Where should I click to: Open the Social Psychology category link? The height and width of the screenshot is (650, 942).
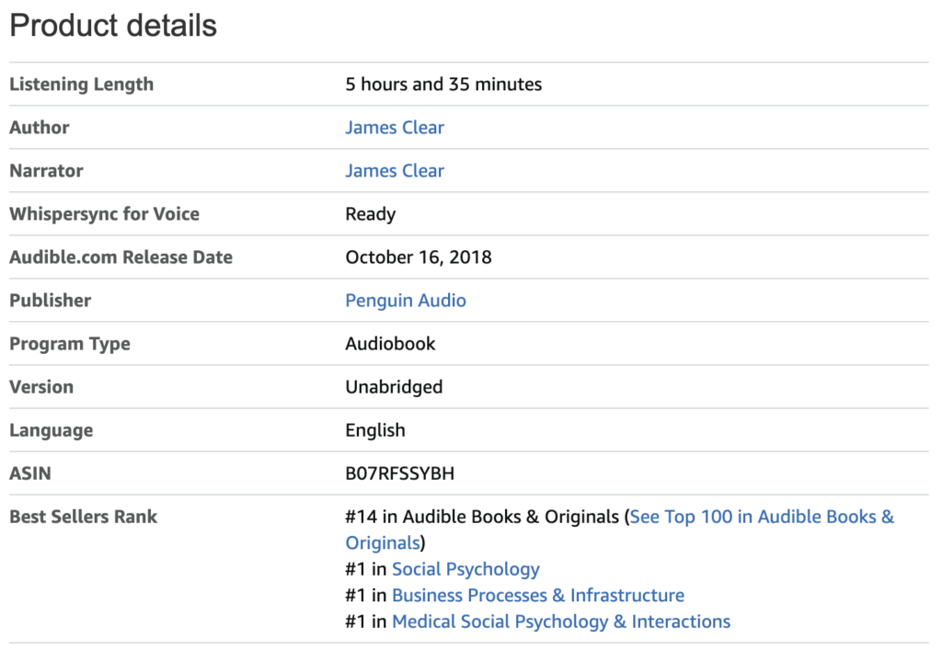(x=465, y=569)
